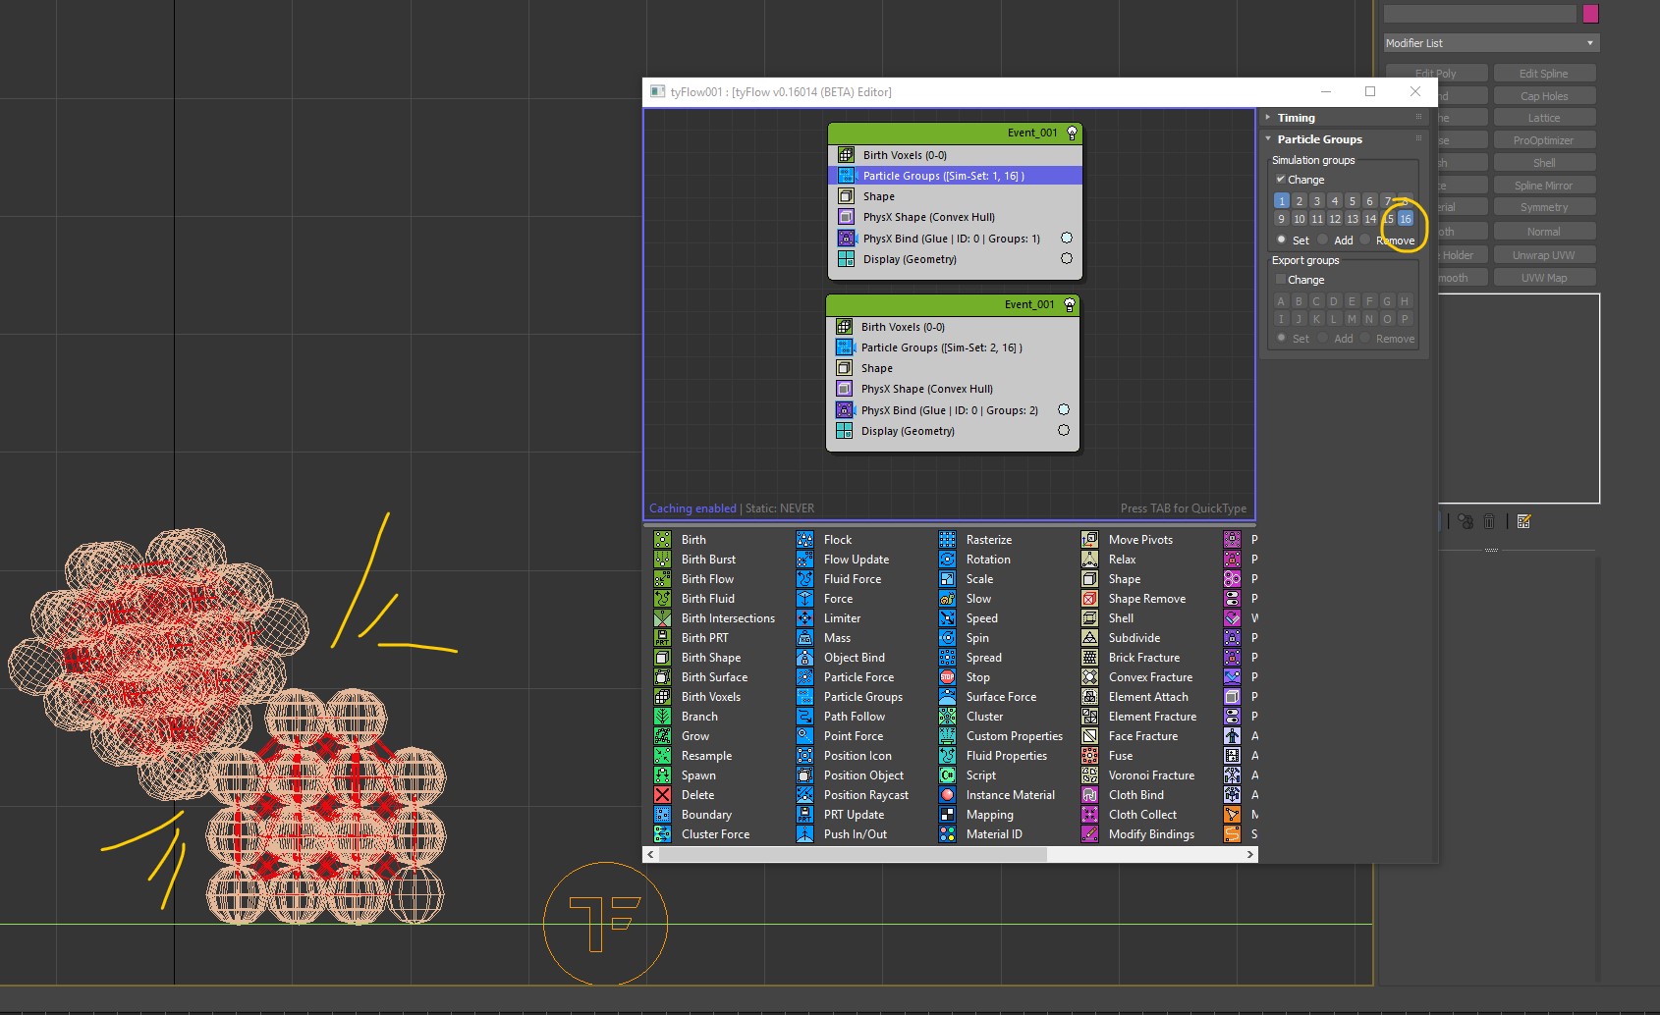Enable Change under Export groups

pos(1281,280)
